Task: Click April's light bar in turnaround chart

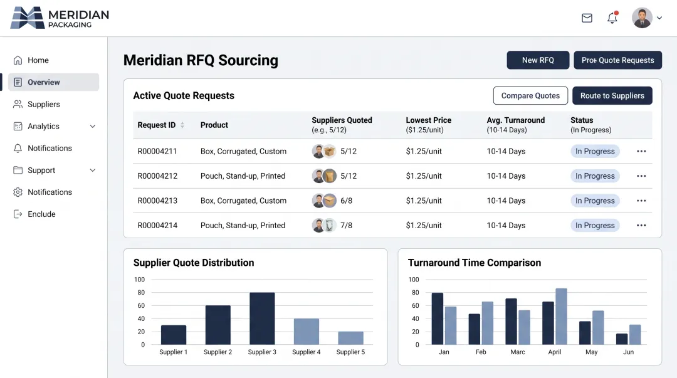Action: [x=561, y=316]
